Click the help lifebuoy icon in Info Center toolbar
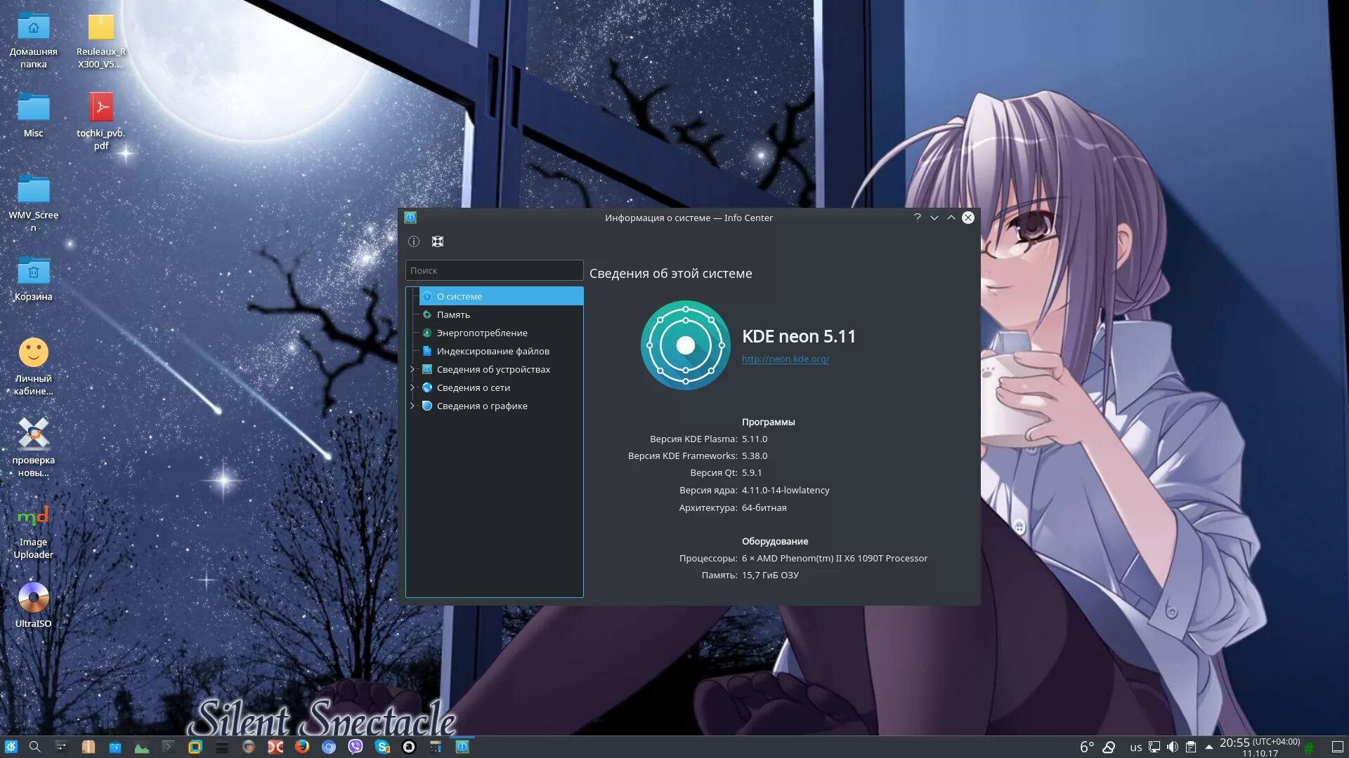This screenshot has height=758, width=1349. [x=438, y=241]
